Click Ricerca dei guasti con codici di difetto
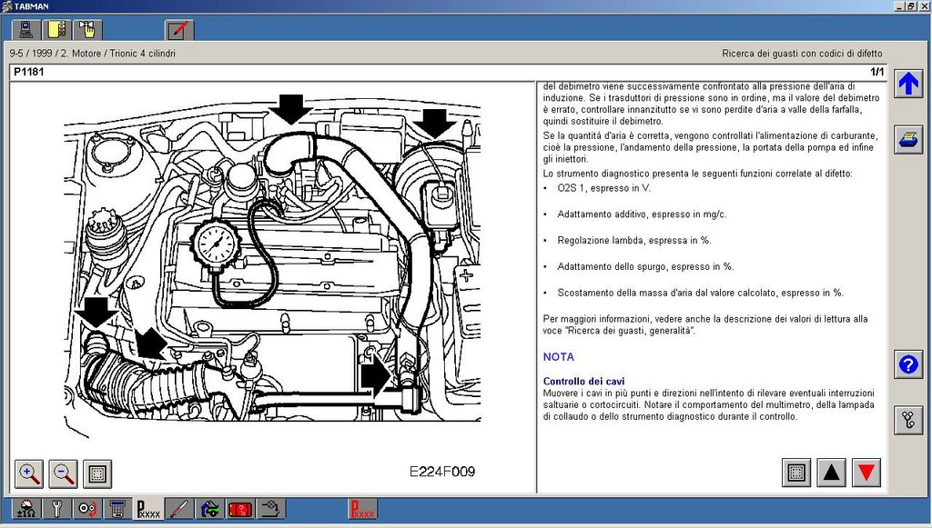Image resolution: width=932 pixels, height=528 pixels. pos(802,54)
